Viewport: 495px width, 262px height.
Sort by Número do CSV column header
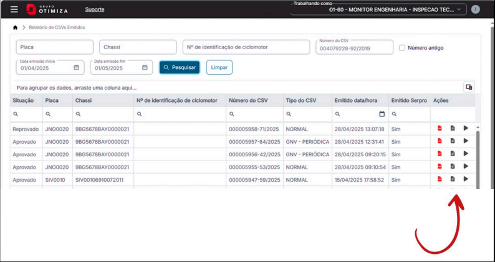255,100
